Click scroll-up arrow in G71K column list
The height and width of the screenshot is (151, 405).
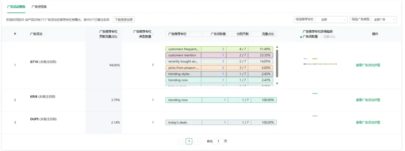pyautogui.click(x=277, y=47)
